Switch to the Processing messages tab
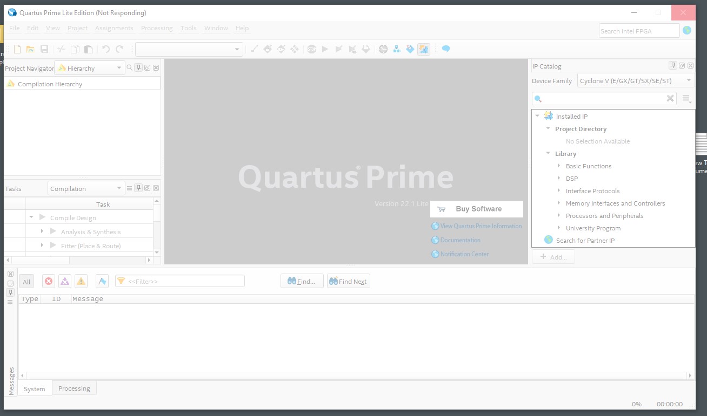Viewport: 707px width, 416px height. pos(74,388)
